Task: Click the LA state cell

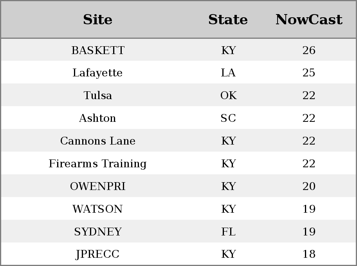Action: point(228,73)
